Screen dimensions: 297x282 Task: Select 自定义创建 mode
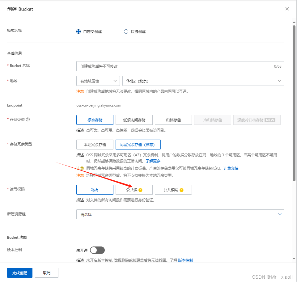(x=78, y=31)
